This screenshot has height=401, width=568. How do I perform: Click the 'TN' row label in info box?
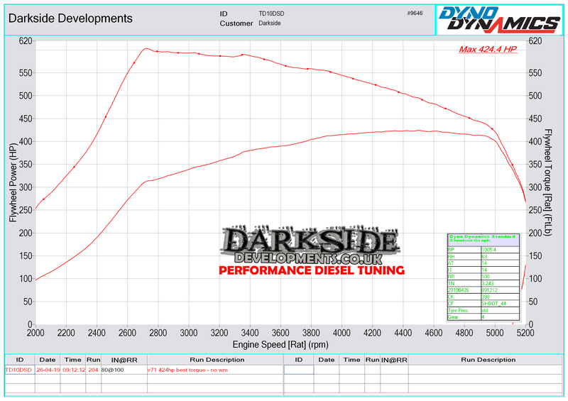(x=451, y=284)
